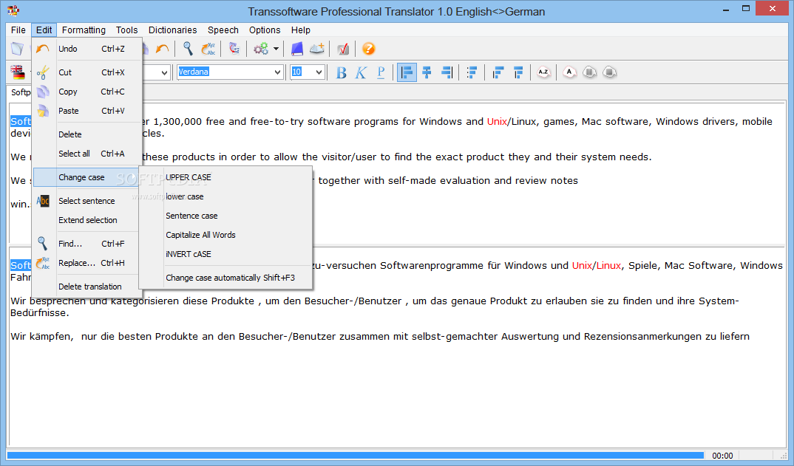Viewport: 794px width, 466px height.
Task: Click the 00:00 timer in the status bar
Action: click(722, 456)
